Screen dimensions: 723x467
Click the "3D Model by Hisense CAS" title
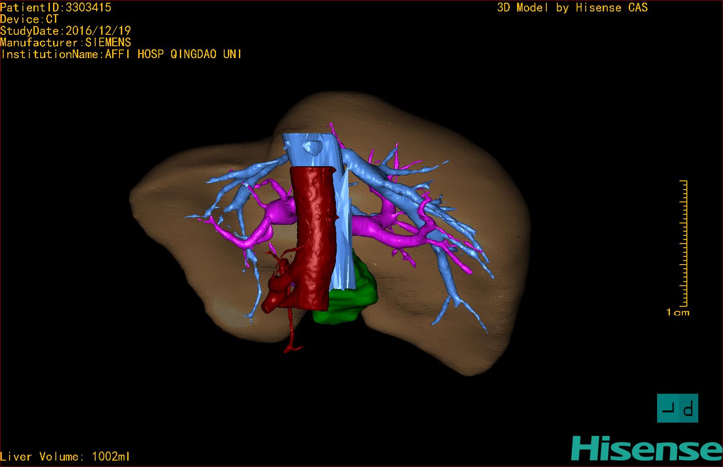572,7
